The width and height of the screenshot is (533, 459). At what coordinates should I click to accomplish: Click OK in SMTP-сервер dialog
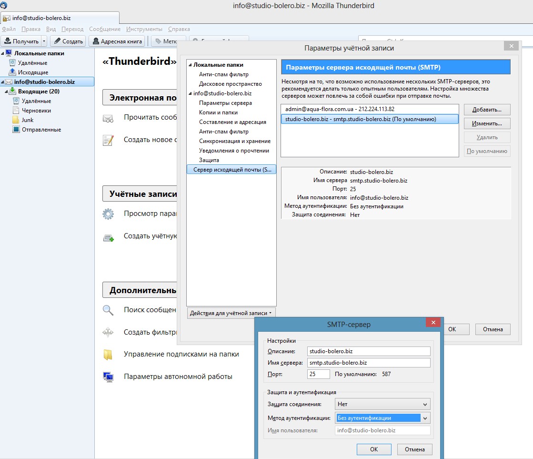tap(374, 449)
